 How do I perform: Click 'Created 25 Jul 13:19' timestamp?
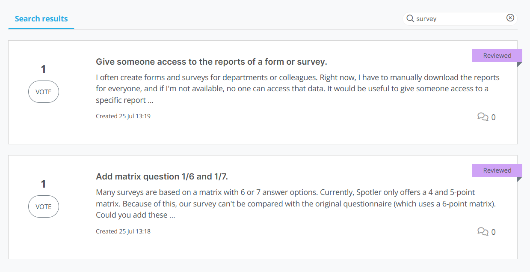coord(123,116)
